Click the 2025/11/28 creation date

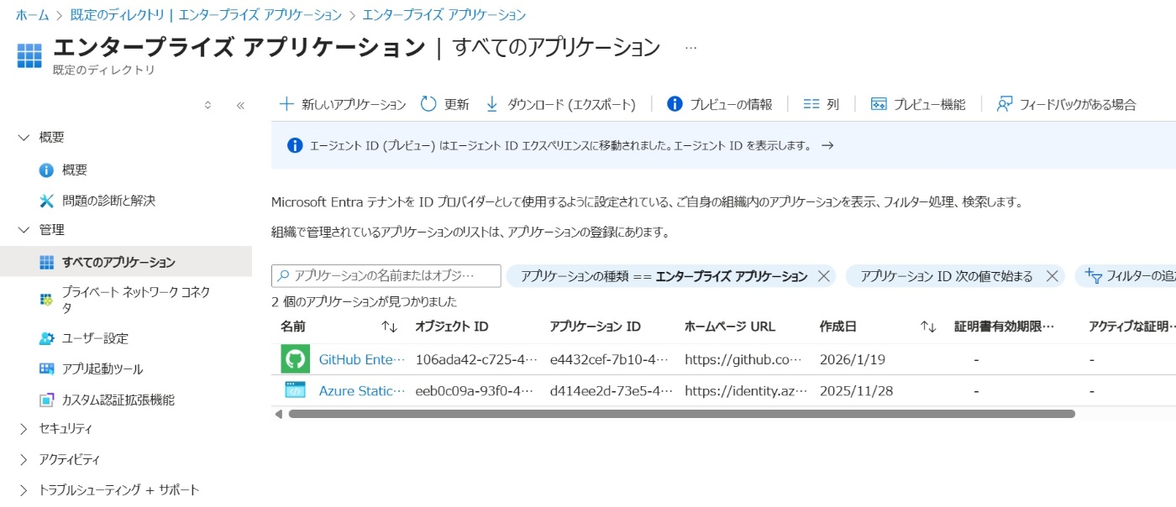(x=858, y=390)
